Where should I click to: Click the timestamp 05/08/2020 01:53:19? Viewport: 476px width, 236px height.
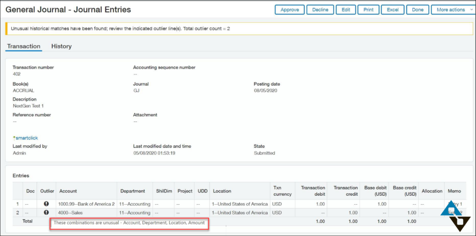(x=154, y=153)
